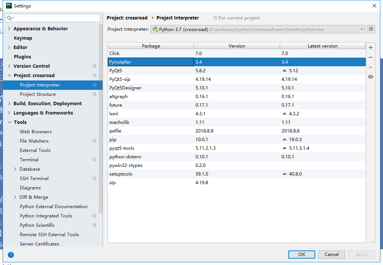Open Remote SSH External Tools settings
Screen dimensions: 383x265
tap(49, 235)
